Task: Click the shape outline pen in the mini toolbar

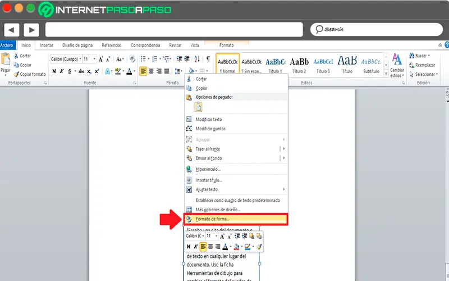Action: 248,246
